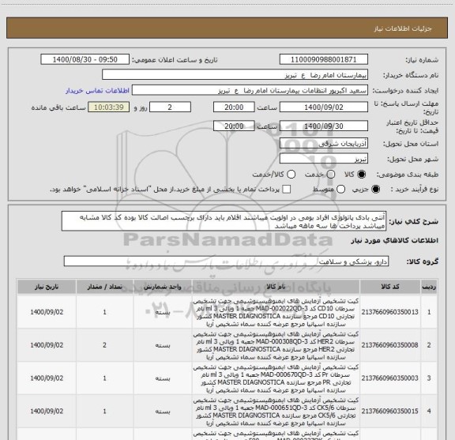Click the CD10 kit description in row 1

[x=276, y=312]
